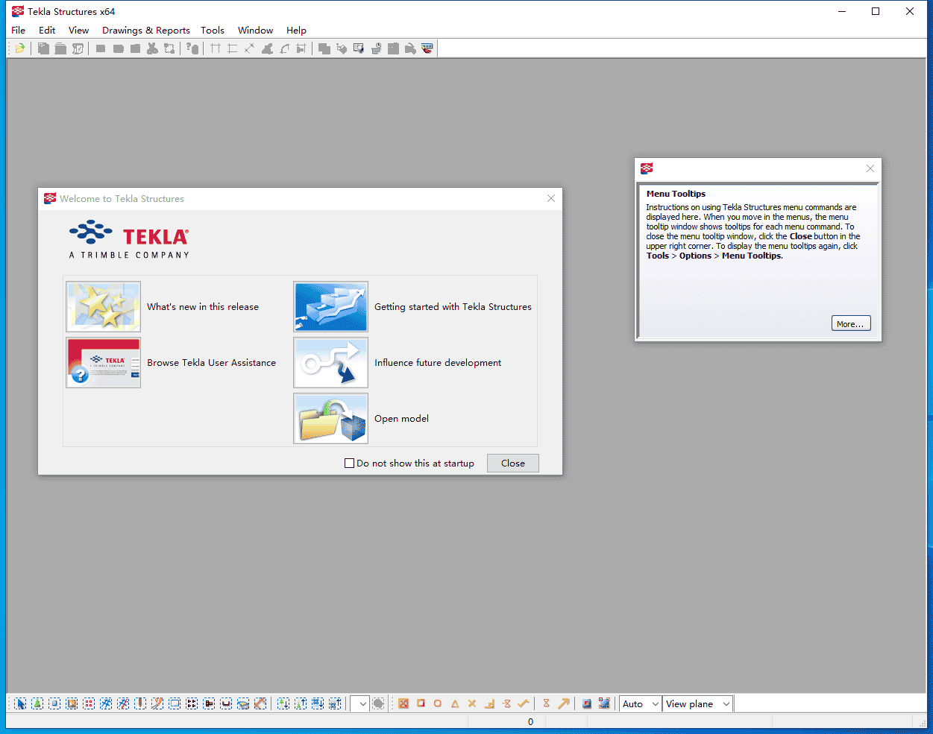Screen dimensions: 933x734
Task: Toggle the Select views blue rectangle icon
Action: pyautogui.click(x=175, y=703)
